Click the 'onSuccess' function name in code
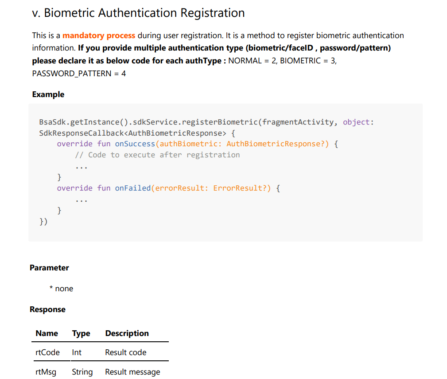 pyautogui.click(x=135, y=144)
